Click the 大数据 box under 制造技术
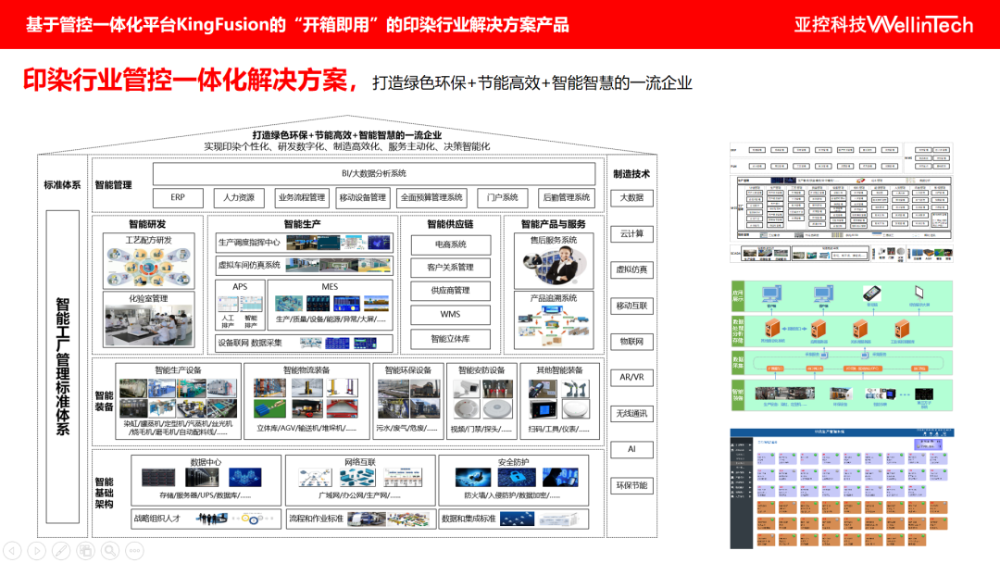Image resolution: width=1000 pixels, height=563 pixels. tap(631, 197)
